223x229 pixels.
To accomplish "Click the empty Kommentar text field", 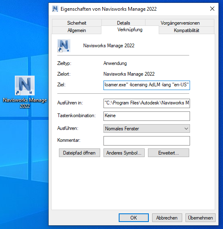I will pos(147,141).
